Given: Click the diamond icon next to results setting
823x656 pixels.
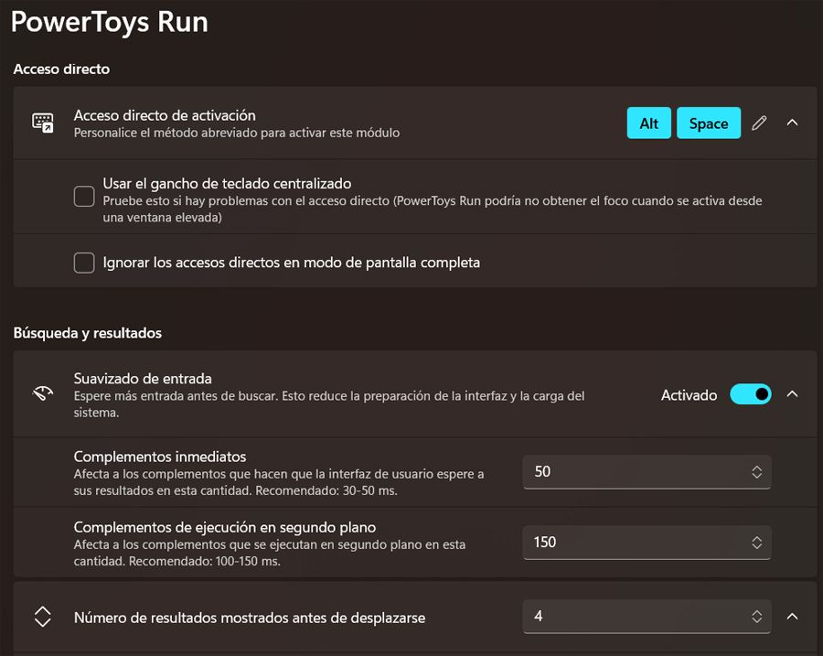Looking at the screenshot, I should click(x=42, y=617).
